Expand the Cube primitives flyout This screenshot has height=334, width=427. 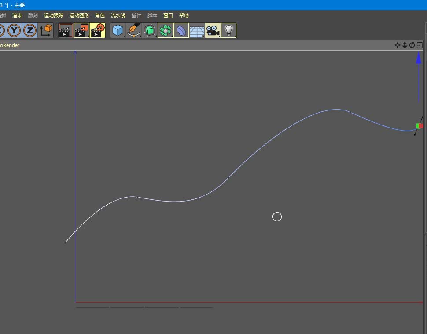118,30
